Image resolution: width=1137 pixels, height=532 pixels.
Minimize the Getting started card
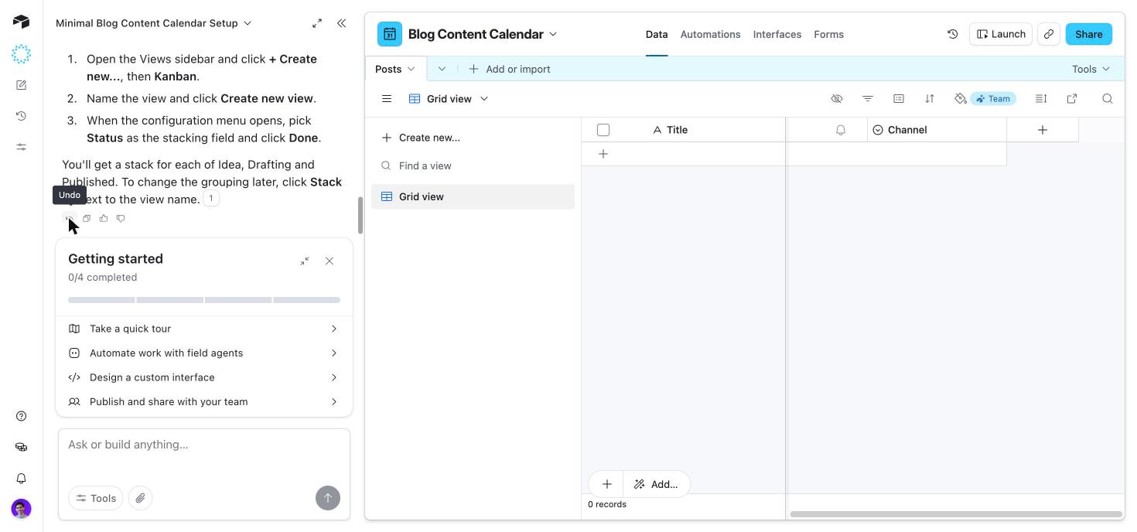[305, 261]
